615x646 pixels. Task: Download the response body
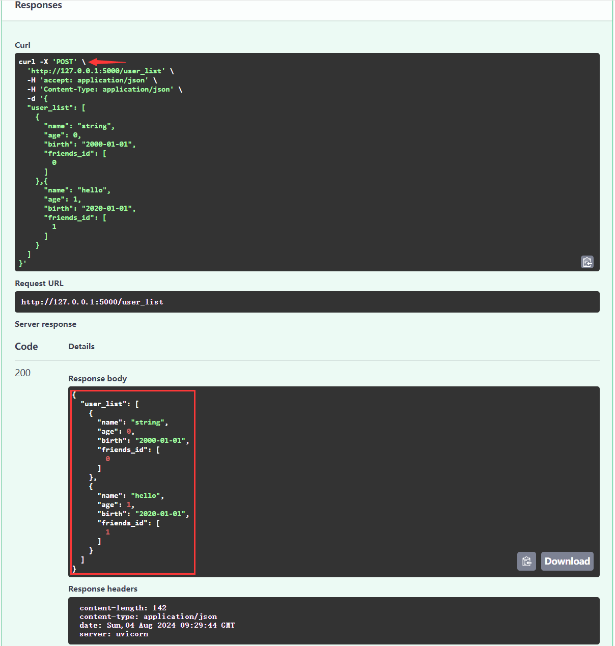567,561
